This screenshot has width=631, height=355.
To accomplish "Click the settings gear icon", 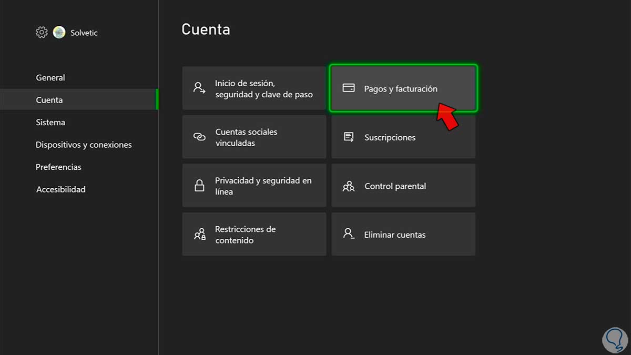I will click(x=42, y=33).
